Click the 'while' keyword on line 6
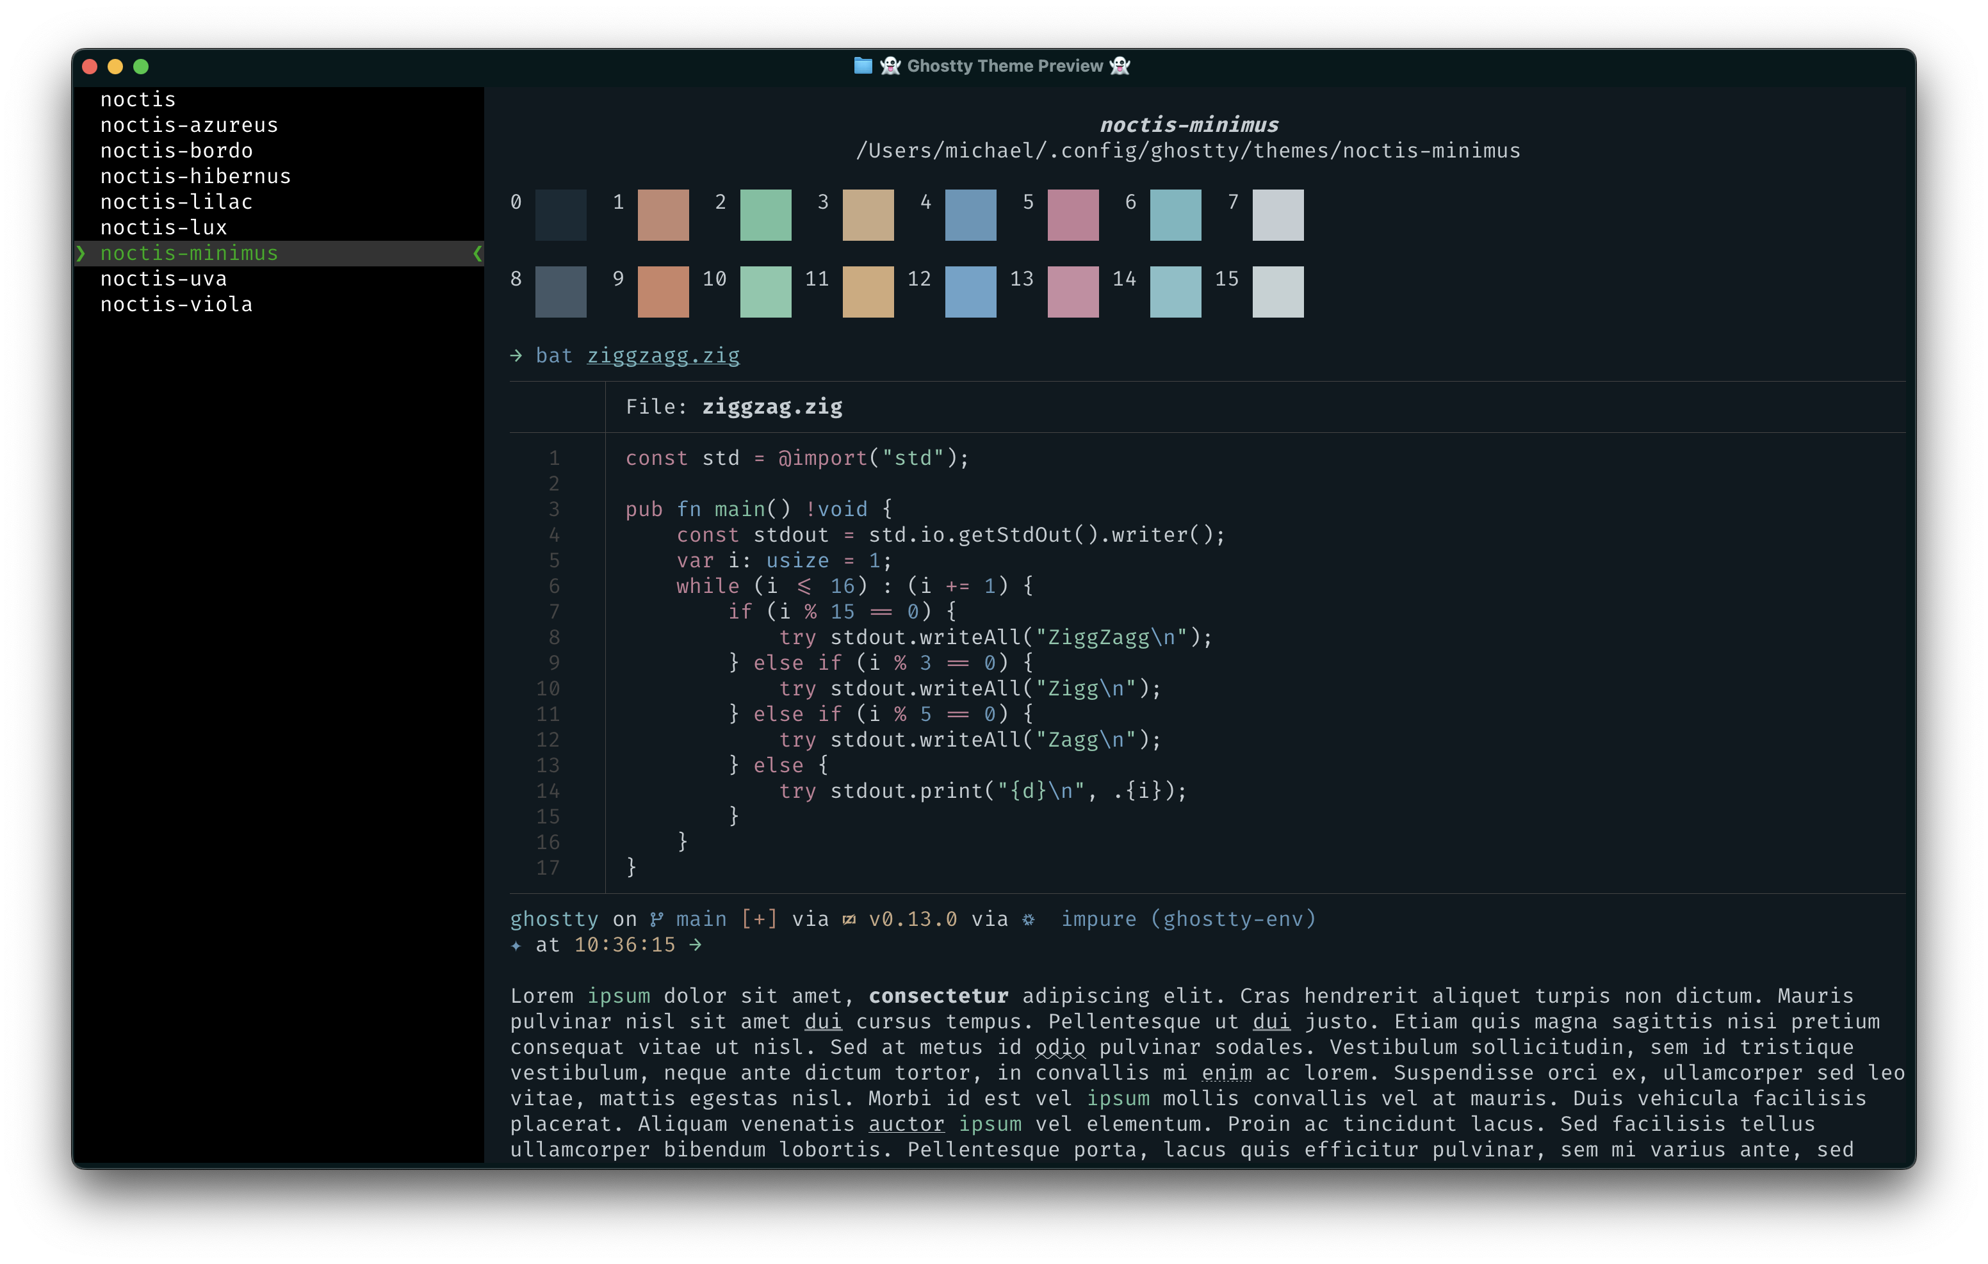The height and width of the screenshot is (1264, 1988). [x=708, y=586]
